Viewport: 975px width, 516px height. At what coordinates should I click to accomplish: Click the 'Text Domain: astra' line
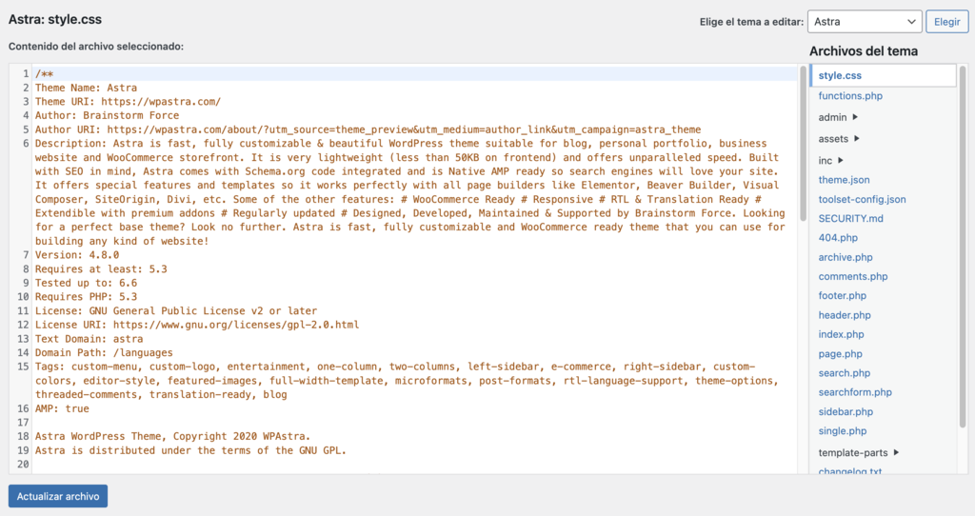[89, 339]
